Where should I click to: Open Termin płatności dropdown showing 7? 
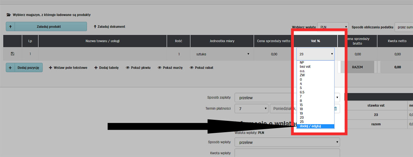pyautogui.click(x=251, y=108)
